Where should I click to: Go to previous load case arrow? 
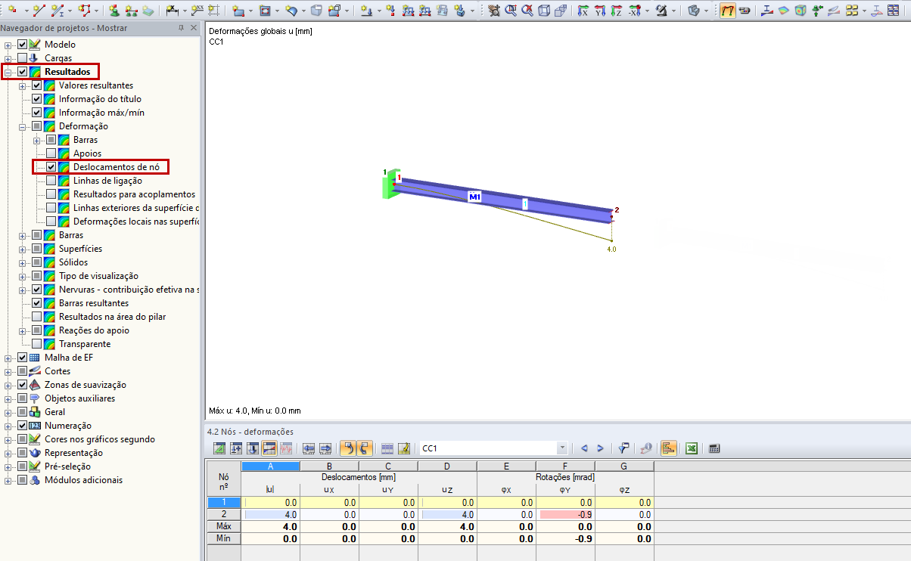click(x=584, y=448)
